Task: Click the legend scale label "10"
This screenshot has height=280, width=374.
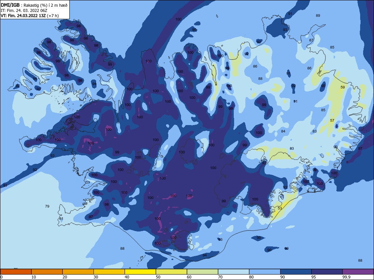Action: 34,277
